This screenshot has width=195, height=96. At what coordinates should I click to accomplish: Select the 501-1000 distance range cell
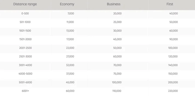coord(25,22)
